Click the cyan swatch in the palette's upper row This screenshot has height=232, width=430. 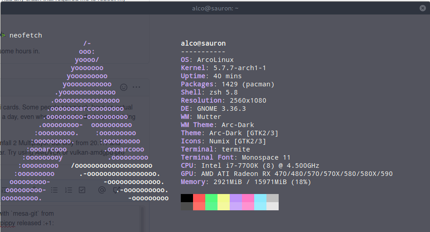pos(260,198)
